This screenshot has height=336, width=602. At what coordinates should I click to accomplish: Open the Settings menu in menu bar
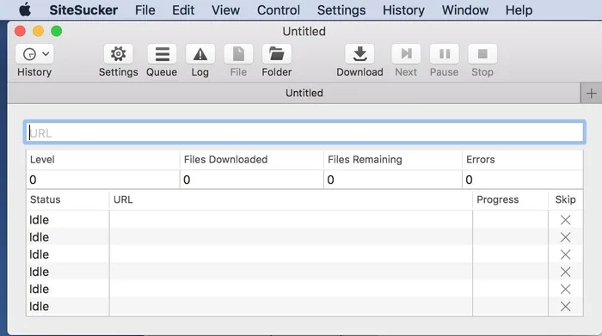341,10
